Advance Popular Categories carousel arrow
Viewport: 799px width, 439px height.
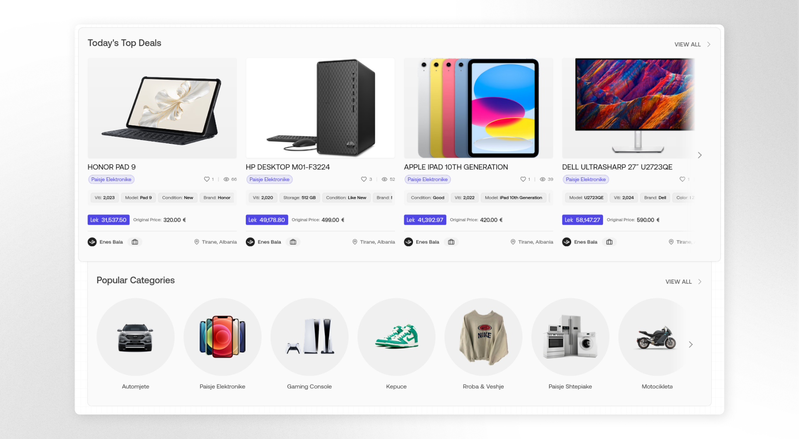[x=691, y=345]
